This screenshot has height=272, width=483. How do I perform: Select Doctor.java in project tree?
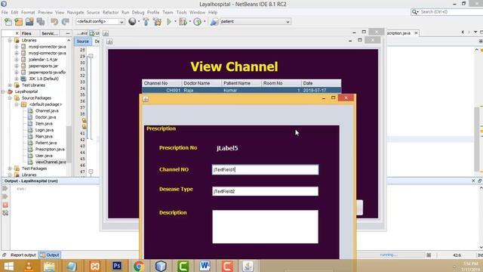point(45,117)
